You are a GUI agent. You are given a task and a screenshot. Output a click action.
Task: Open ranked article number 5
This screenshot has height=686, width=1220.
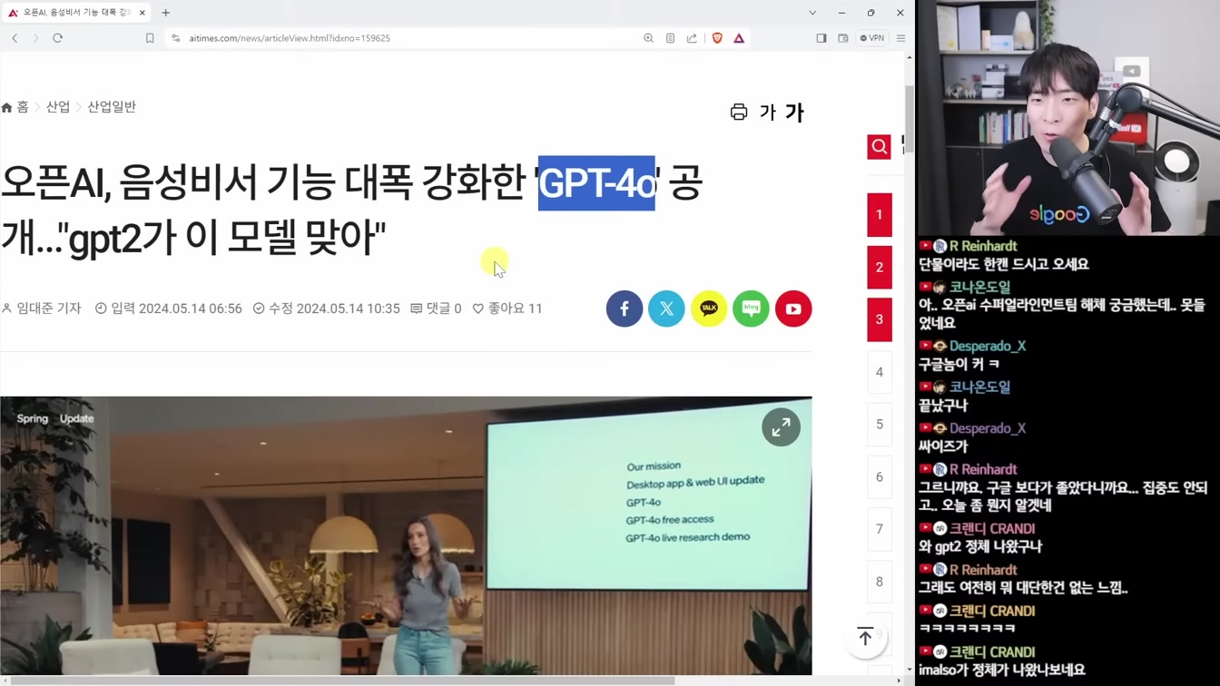tap(879, 424)
